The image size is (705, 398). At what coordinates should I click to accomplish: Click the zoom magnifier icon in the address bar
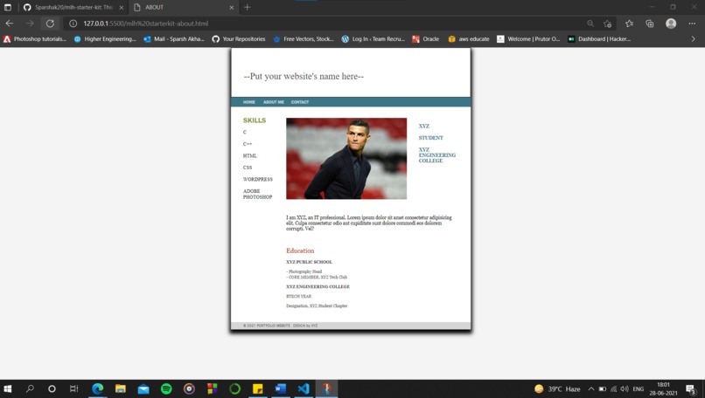click(590, 24)
